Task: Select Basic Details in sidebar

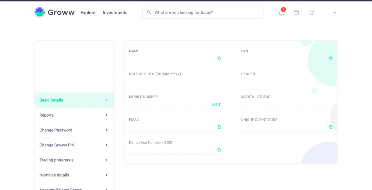Action: point(74,100)
